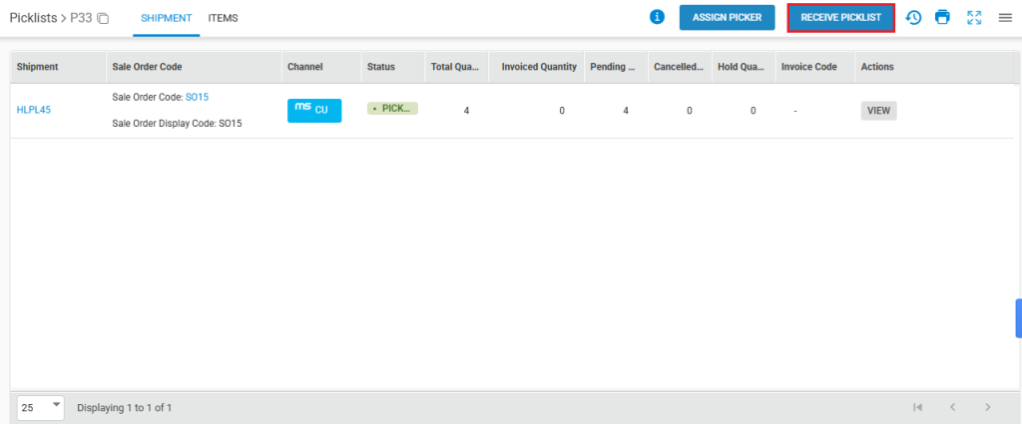Switch to the ITEMS tab
This screenshot has height=424, width=1022.
point(223,18)
